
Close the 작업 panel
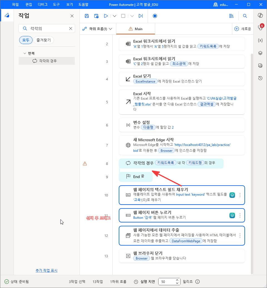[72, 16]
